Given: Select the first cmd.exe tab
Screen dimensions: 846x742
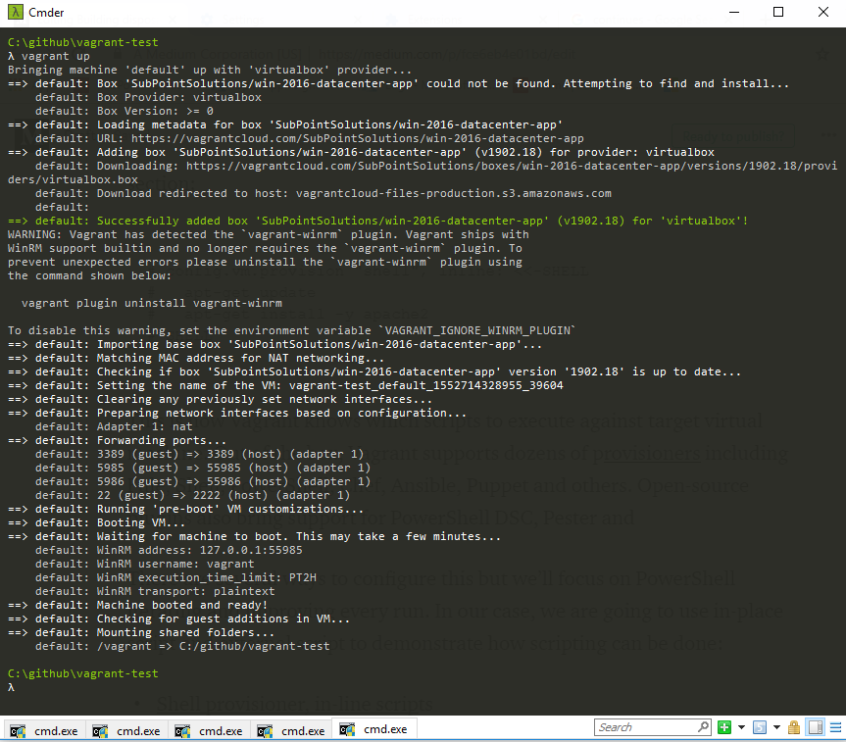Looking at the screenshot, I should tap(44, 730).
